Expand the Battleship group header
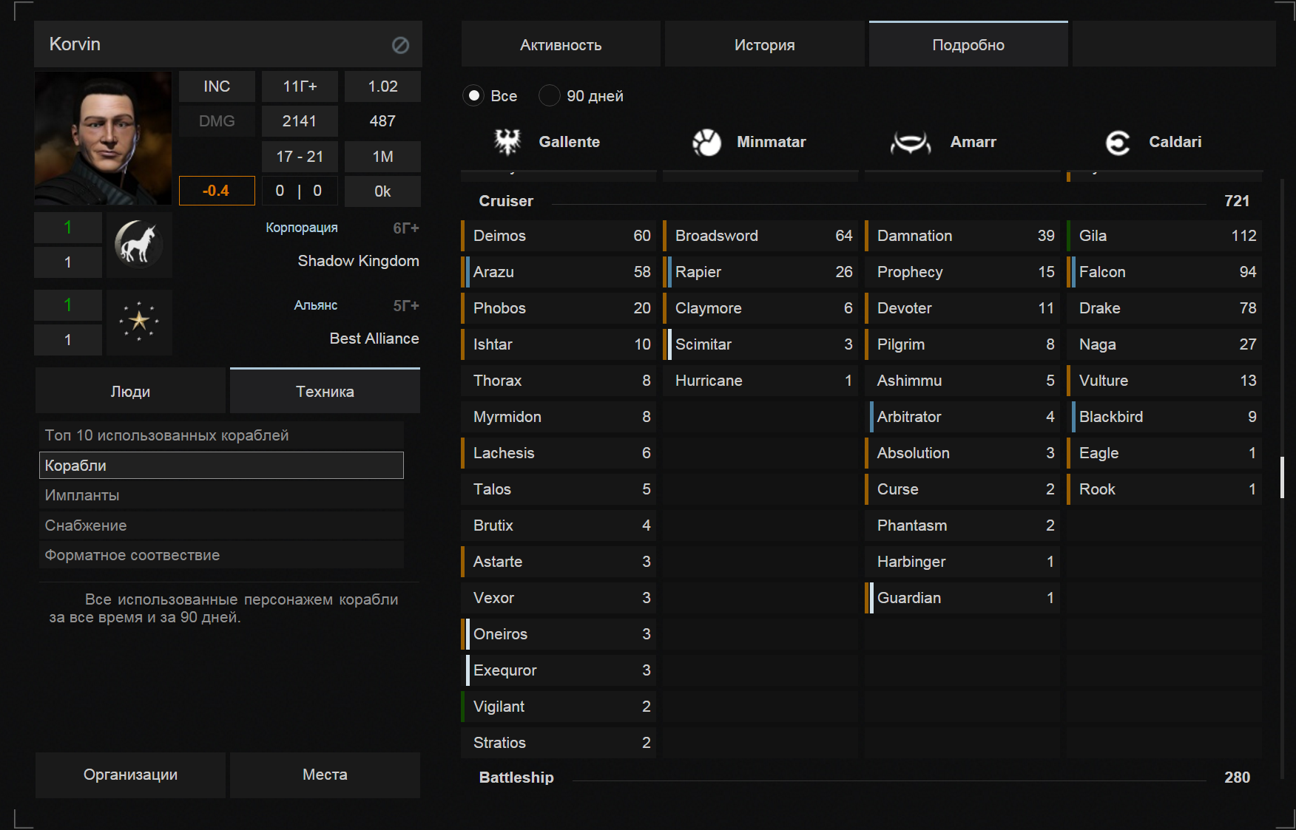1296x830 pixels. click(862, 778)
